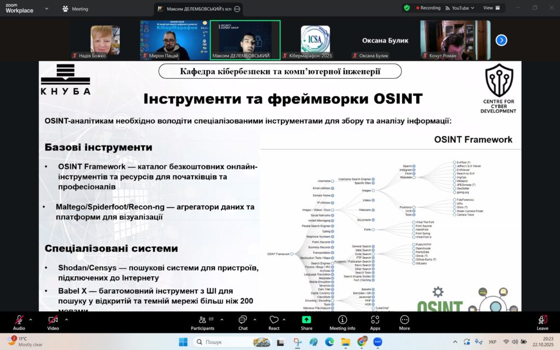The image size is (560, 350).
Task: Select Мирон Пацай's video thumbnail
Action: pos(172,40)
